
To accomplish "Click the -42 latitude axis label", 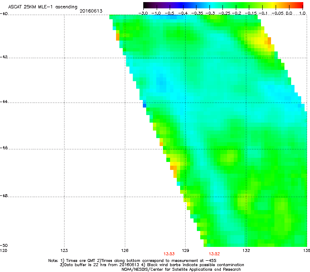I will (x=4, y=57).
